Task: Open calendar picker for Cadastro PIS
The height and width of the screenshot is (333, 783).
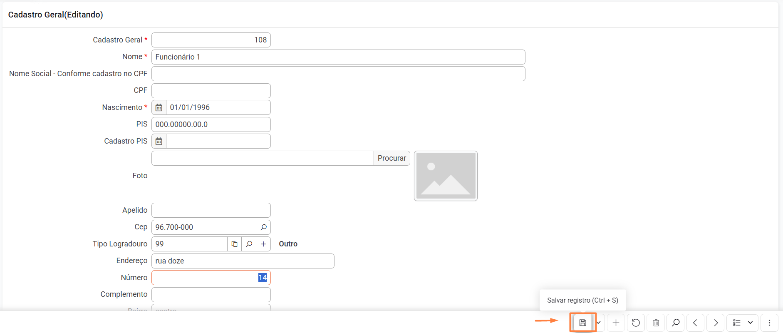Action: point(159,141)
